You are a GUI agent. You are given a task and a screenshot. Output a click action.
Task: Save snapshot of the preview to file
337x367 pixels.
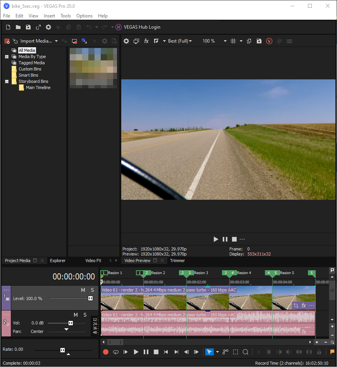click(x=259, y=41)
